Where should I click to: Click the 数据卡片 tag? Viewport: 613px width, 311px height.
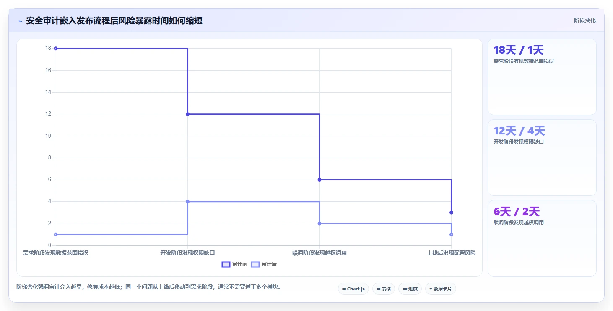point(441,289)
